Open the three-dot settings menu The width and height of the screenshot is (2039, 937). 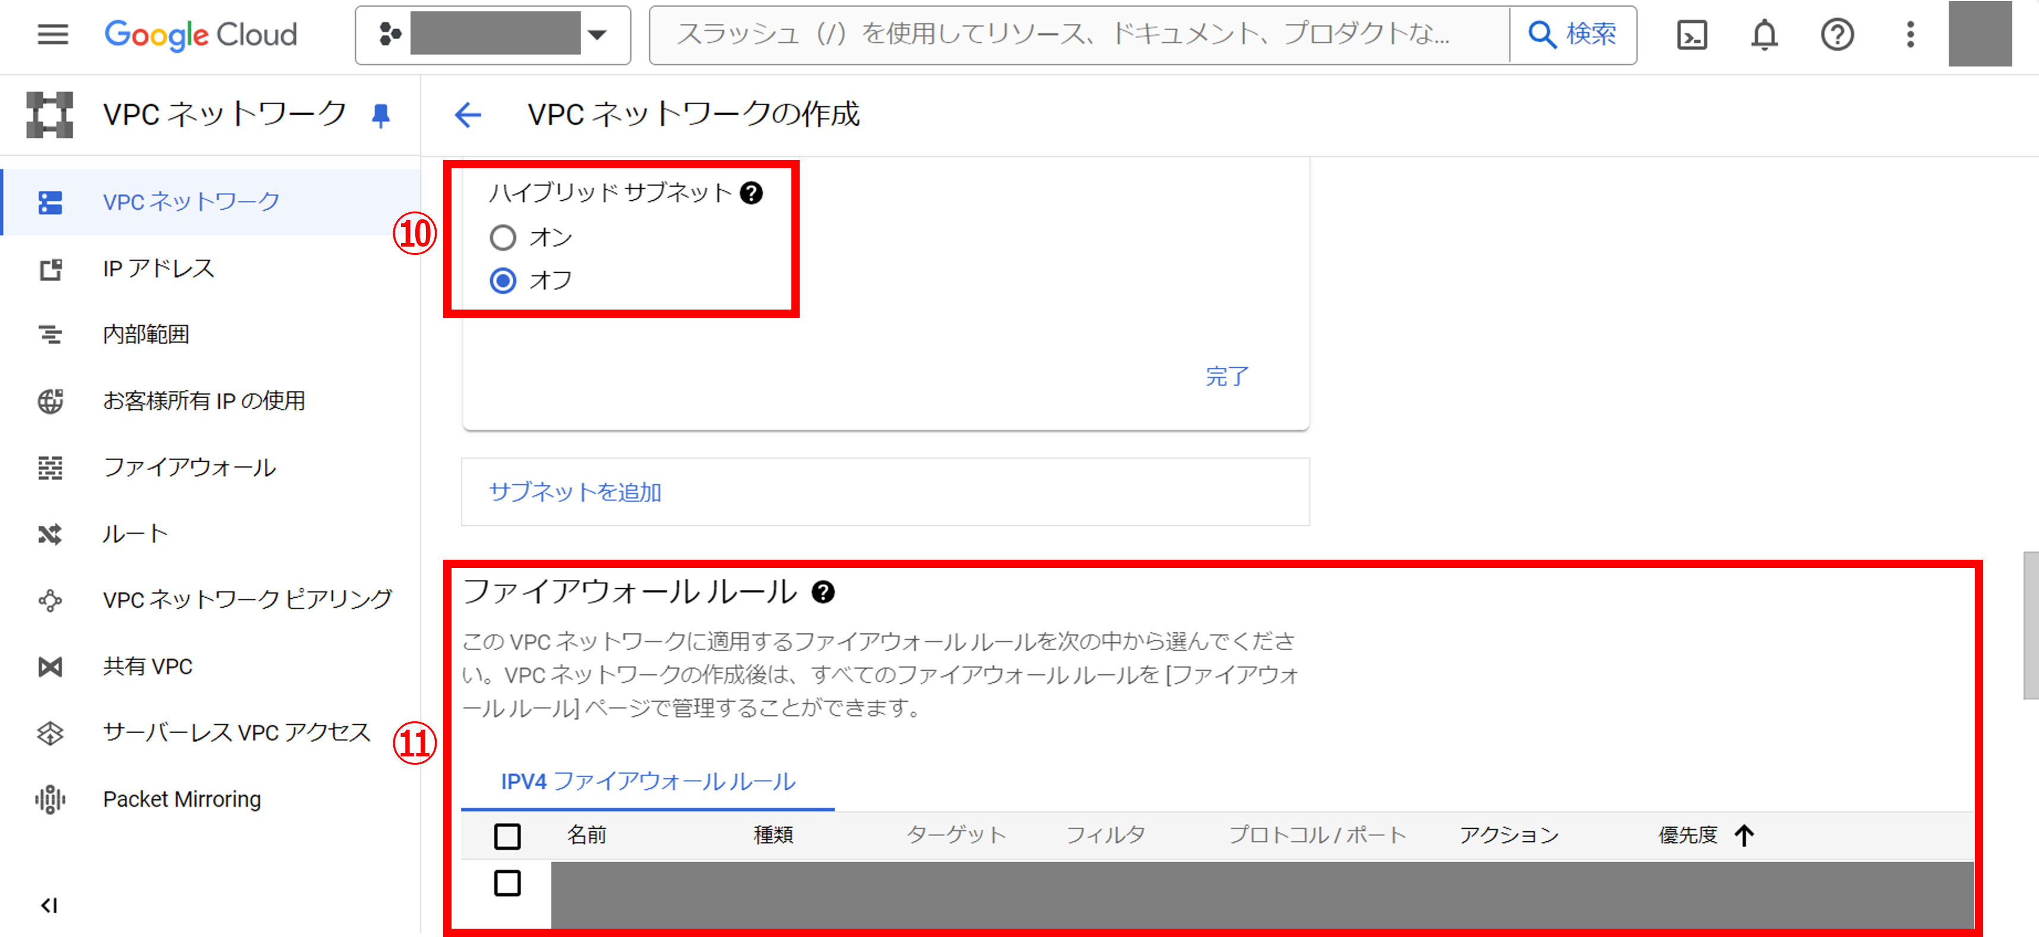[x=1909, y=36]
